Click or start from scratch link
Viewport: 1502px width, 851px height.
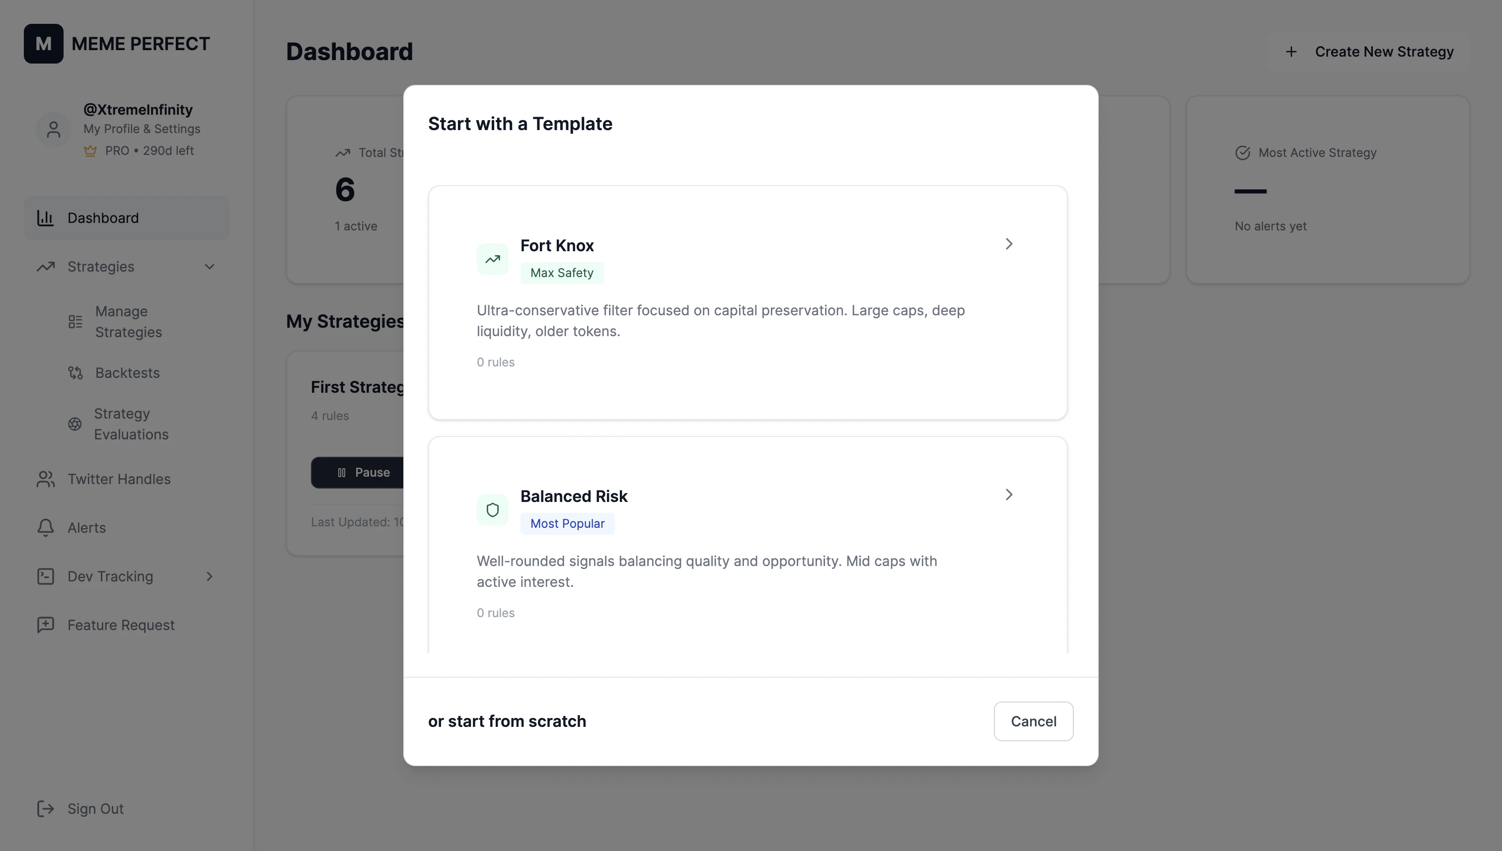pos(507,721)
